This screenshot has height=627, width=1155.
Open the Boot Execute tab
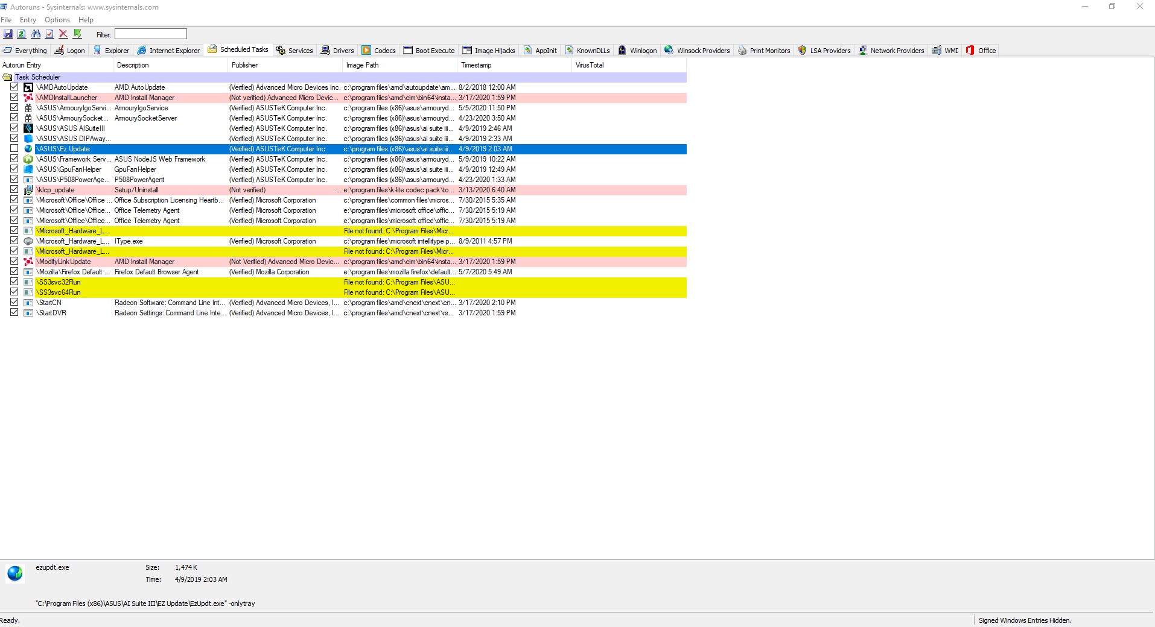click(429, 51)
